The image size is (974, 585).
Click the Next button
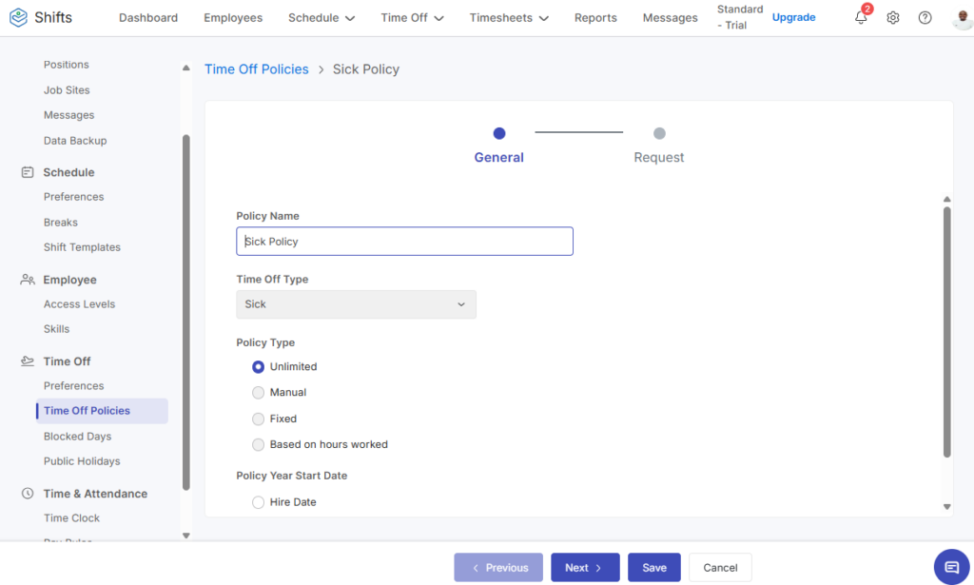[x=585, y=568]
